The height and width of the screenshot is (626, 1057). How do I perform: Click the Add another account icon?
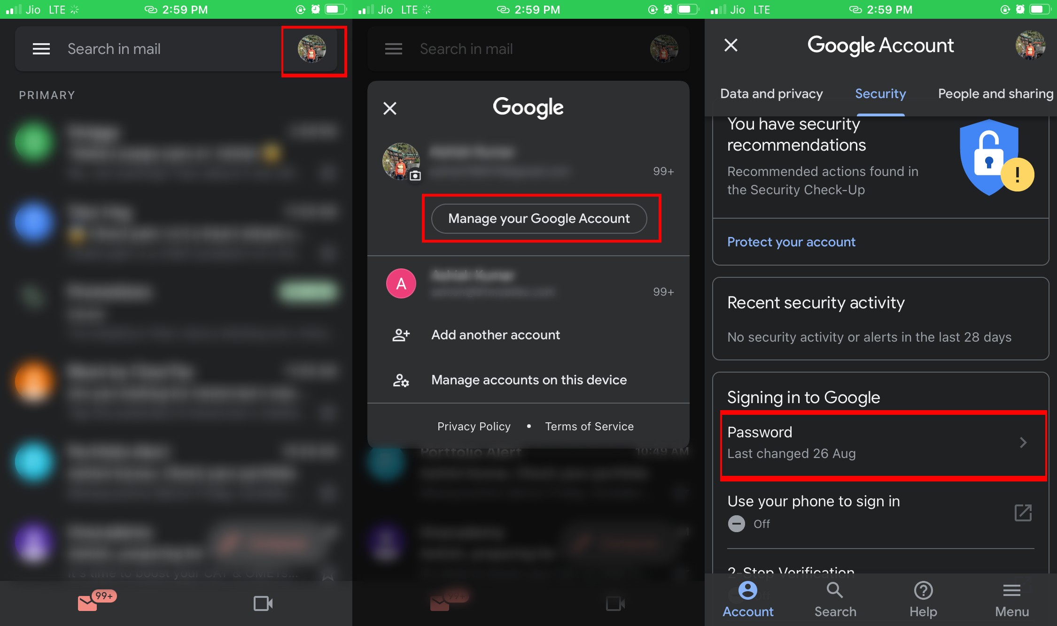point(401,335)
